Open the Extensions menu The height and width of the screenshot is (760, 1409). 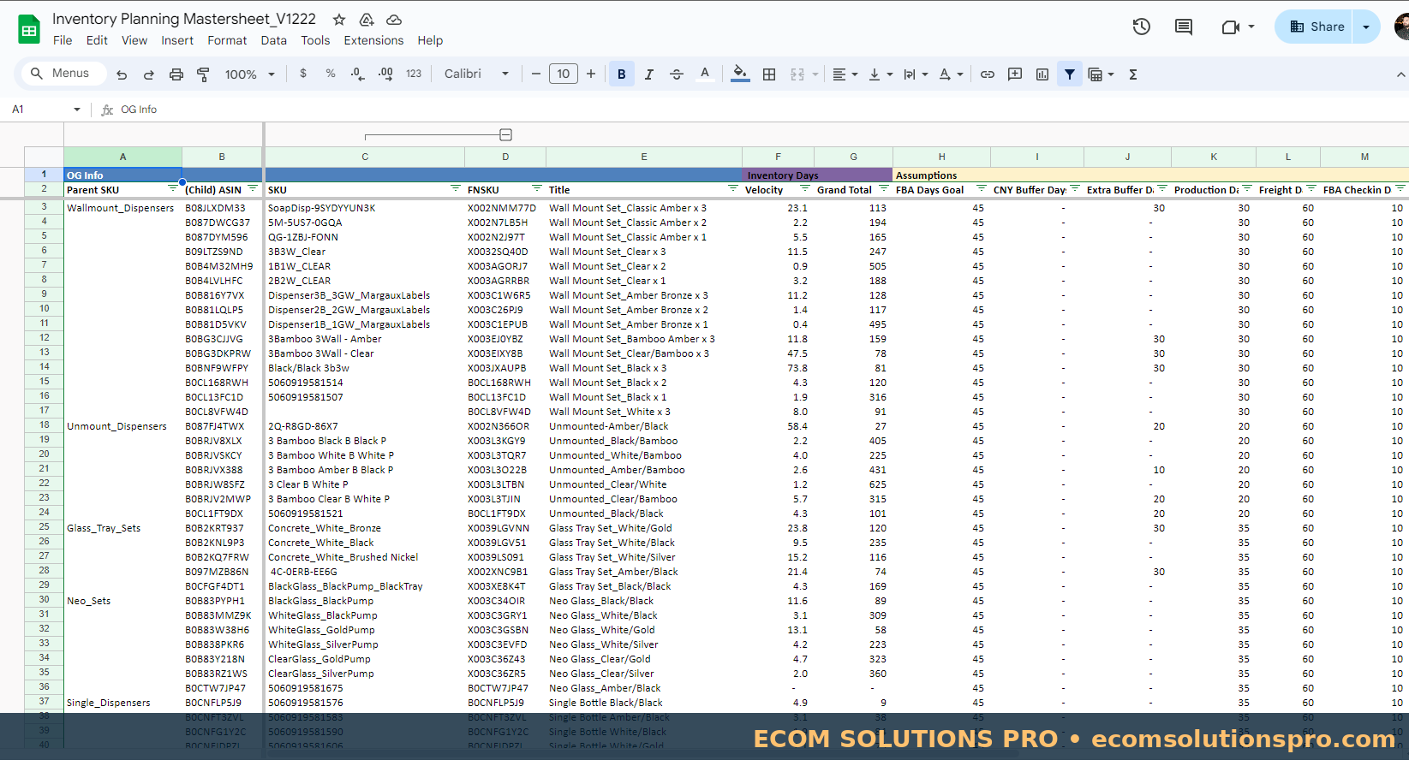[x=373, y=40]
